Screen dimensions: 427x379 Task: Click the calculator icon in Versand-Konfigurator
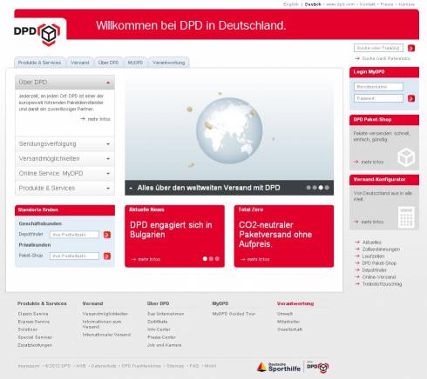point(406,216)
